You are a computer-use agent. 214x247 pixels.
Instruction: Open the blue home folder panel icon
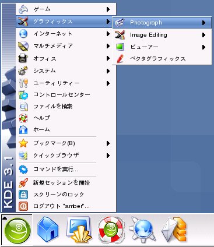click(x=48, y=230)
